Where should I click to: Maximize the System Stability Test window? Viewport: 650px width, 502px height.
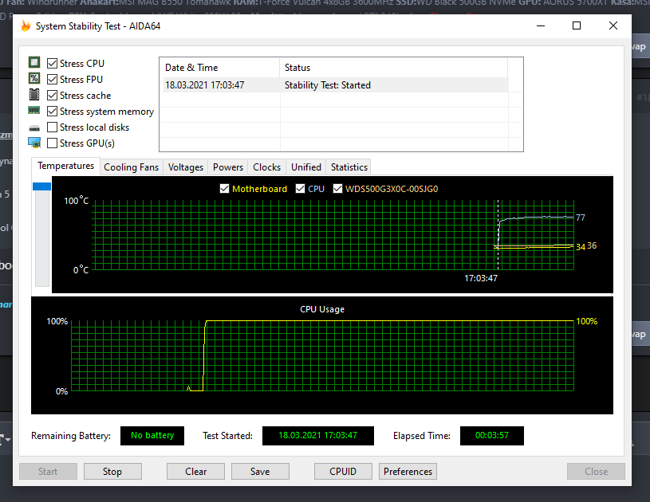click(576, 25)
